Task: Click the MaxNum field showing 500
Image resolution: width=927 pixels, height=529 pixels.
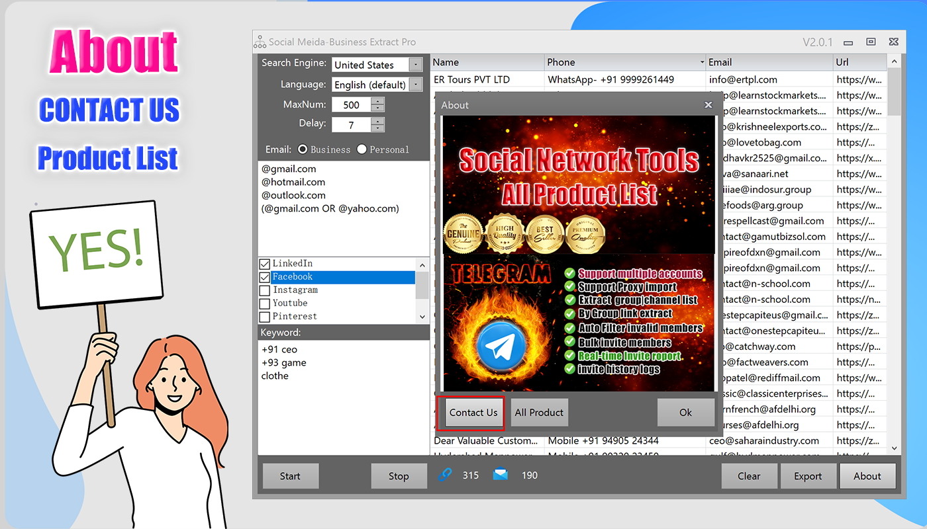Action: [x=352, y=104]
